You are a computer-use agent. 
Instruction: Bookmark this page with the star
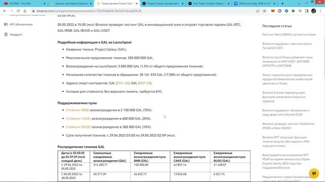pyautogui.click(x=265, y=11)
